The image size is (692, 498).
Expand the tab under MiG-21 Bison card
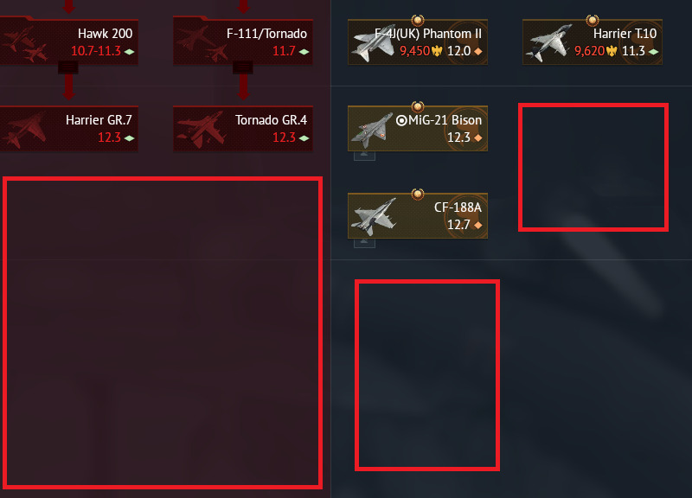pos(364,156)
